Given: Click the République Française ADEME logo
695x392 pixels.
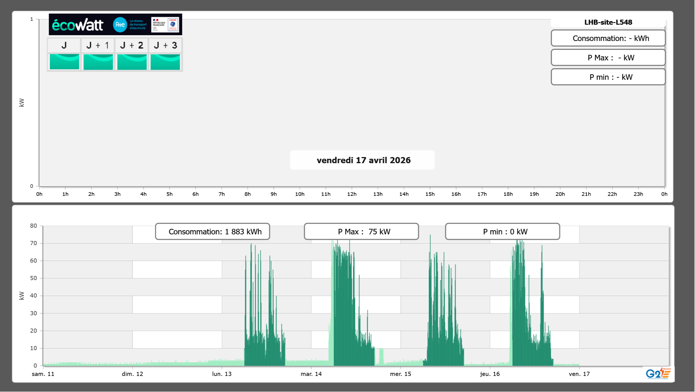Looking at the screenshot, I should click(x=165, y=25).
